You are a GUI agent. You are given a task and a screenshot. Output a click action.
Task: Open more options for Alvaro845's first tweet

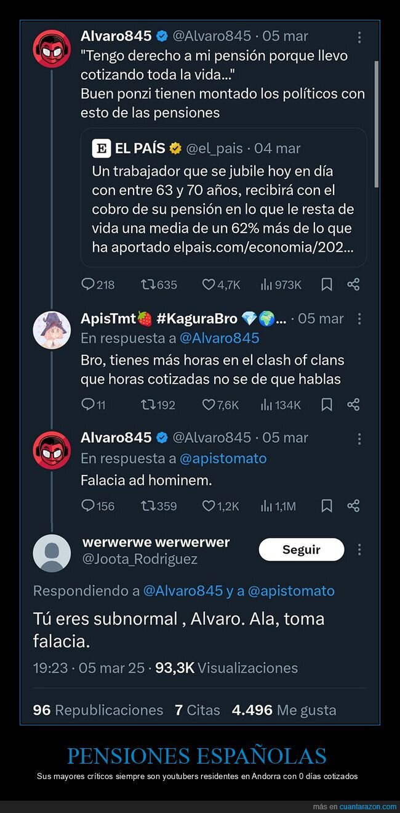[359, 37]
